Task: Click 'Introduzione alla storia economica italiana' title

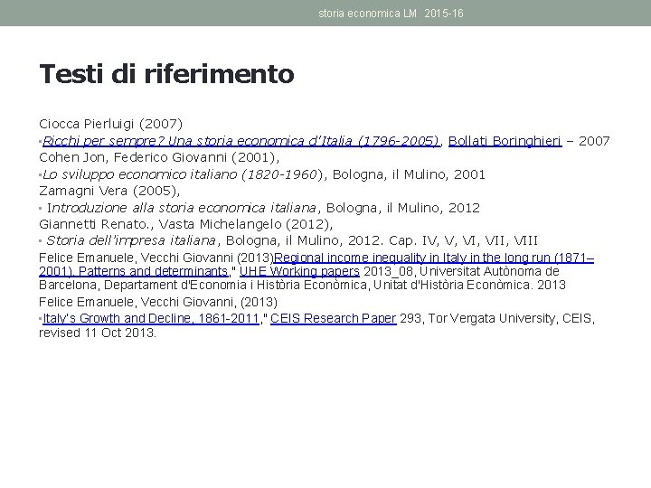Action: pos(182,208)
